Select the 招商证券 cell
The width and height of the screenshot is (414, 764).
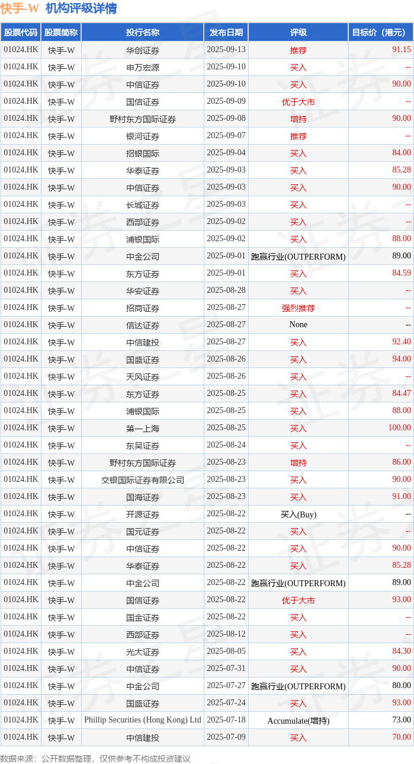coord(143,308)
